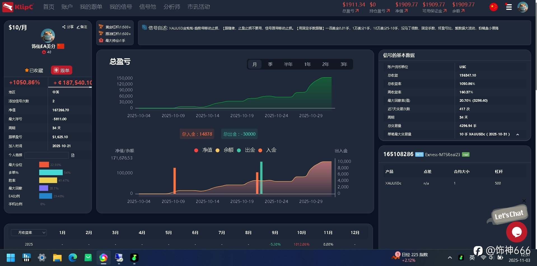Image resolution: width=537 pixels, height=266 pixels.
Task: Collapse 单笔最大交易量 row chevron
Action: (517, 135)
